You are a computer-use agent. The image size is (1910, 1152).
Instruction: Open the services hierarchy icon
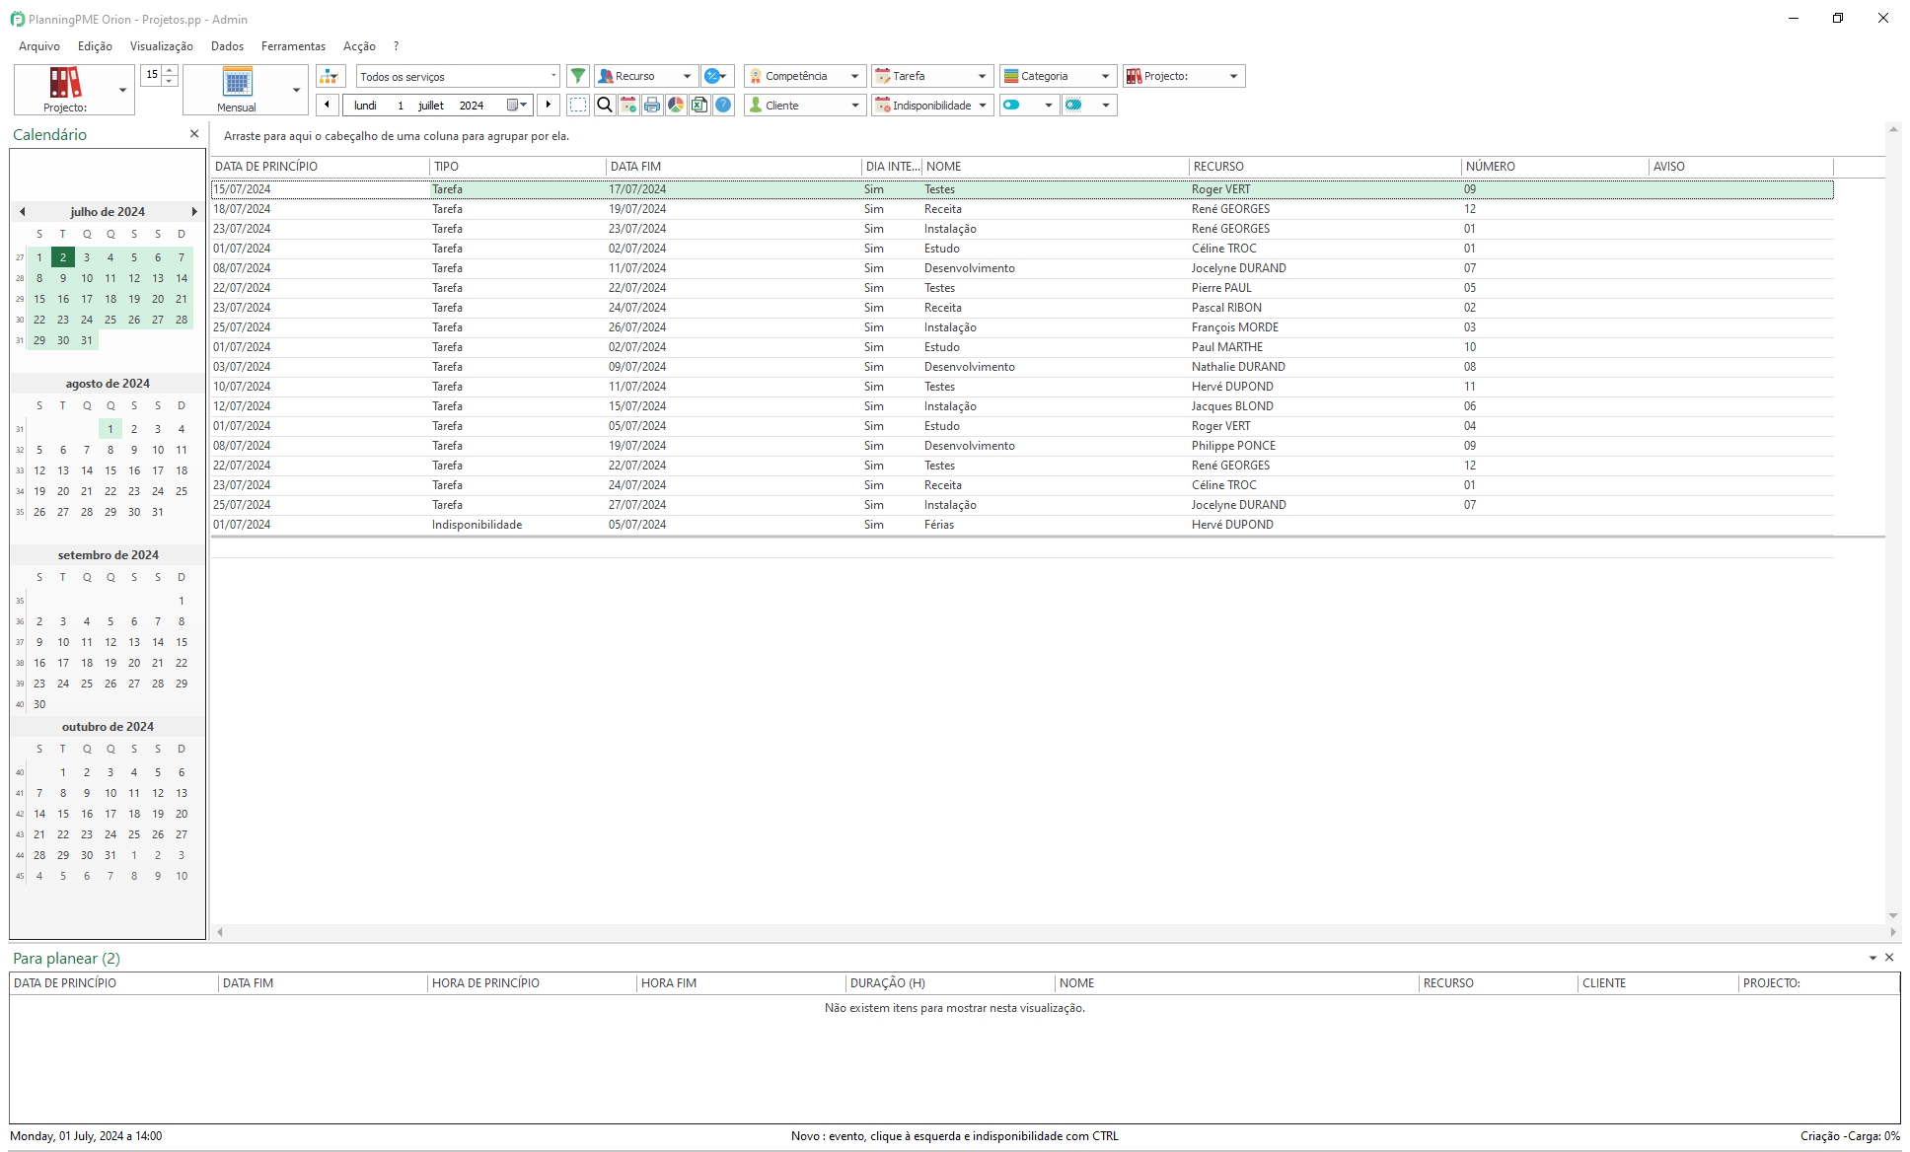(331, 76)
